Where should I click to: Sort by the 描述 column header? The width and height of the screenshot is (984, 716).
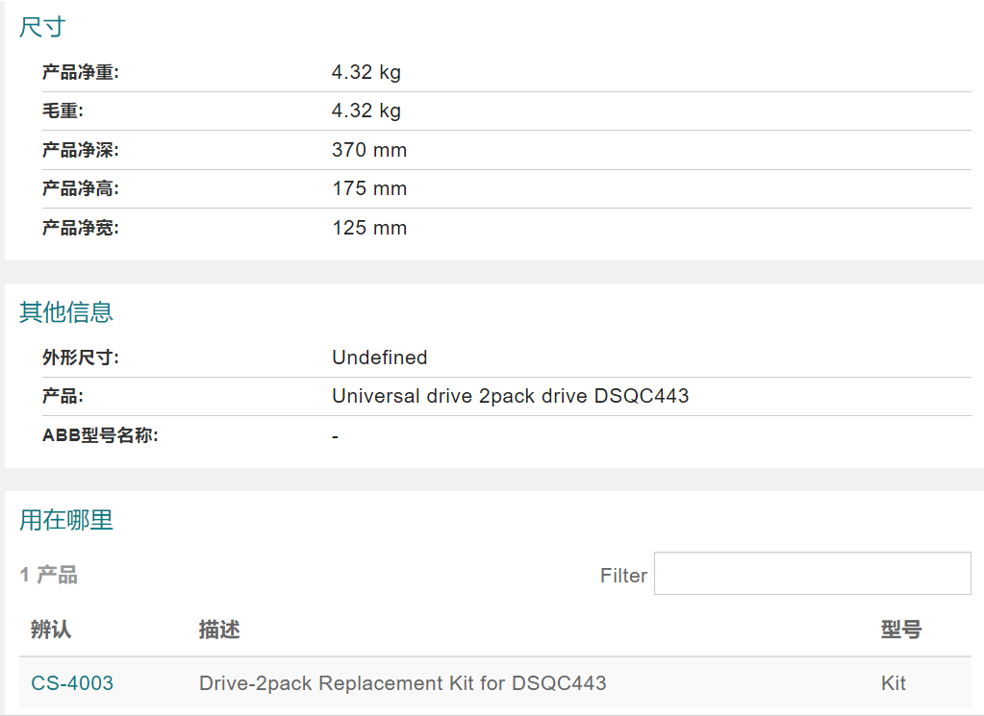tap(219, 629)
